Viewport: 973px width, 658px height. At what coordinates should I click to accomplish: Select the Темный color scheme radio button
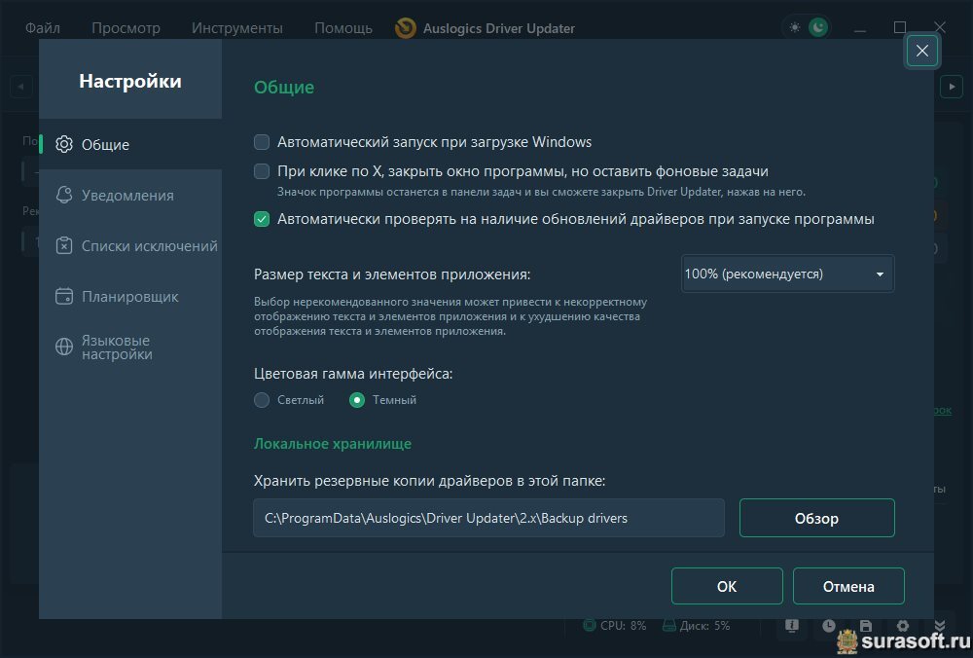click(357, 400)
